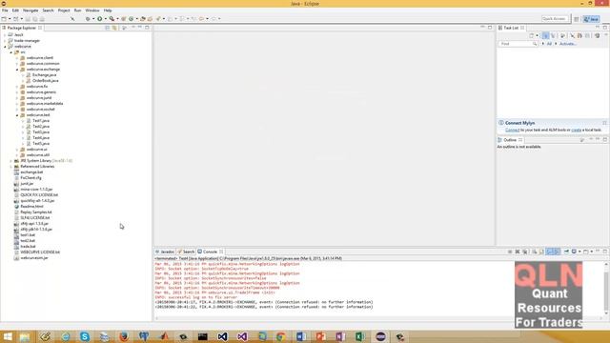Open Skype from the taskbar
This screenshot has width=610, height=343.
point(85,336)
